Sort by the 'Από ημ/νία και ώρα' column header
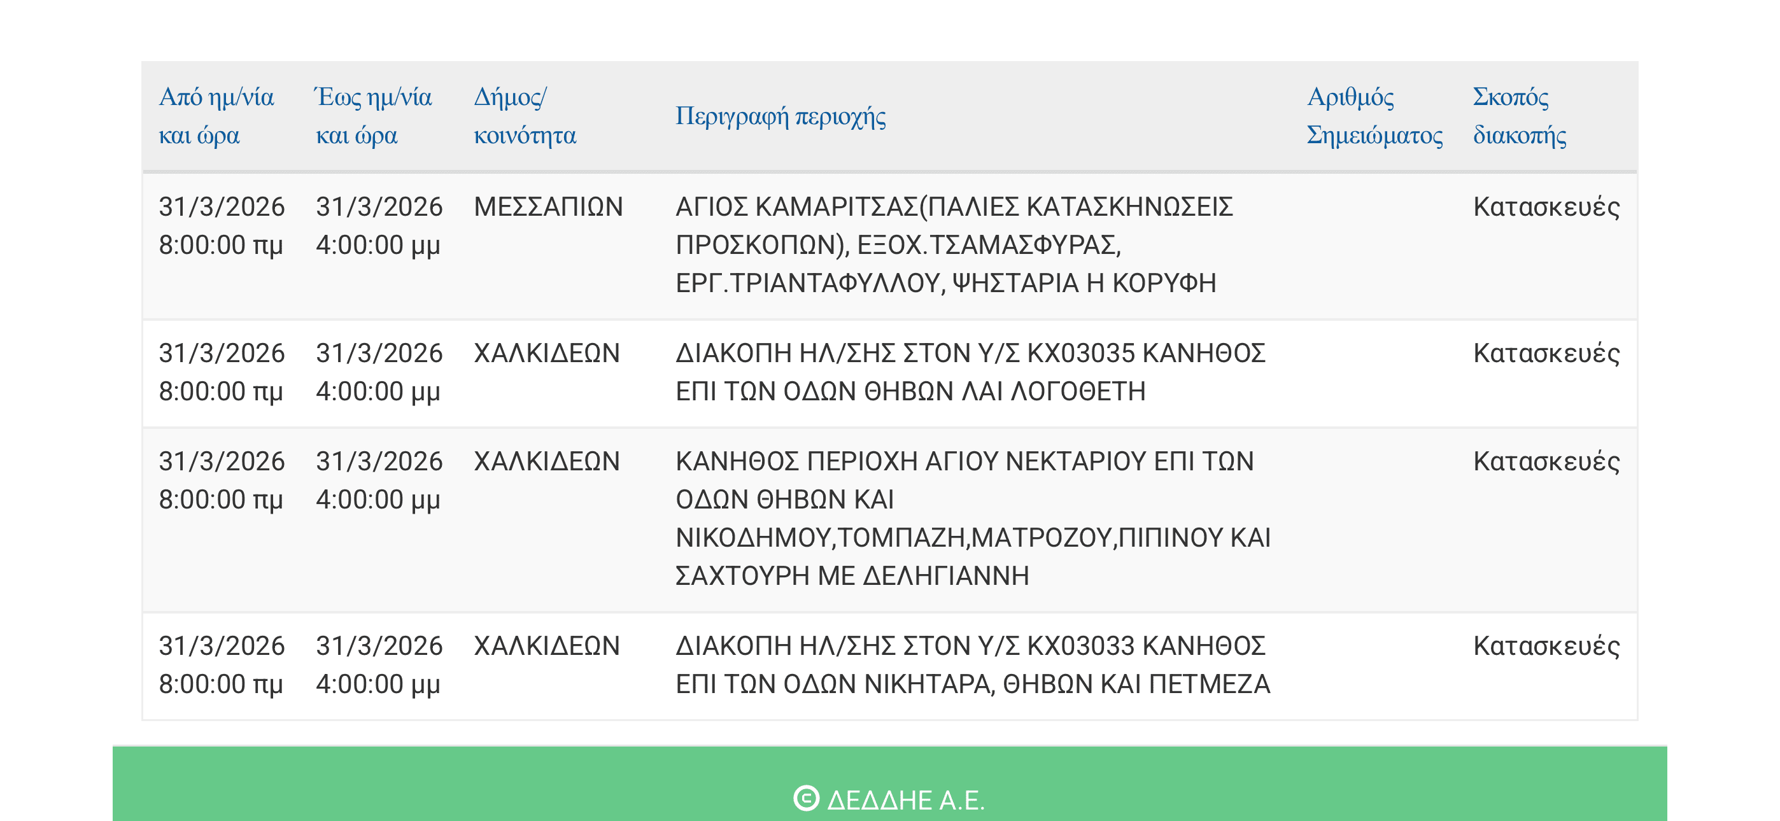 [x=216, y=115]
